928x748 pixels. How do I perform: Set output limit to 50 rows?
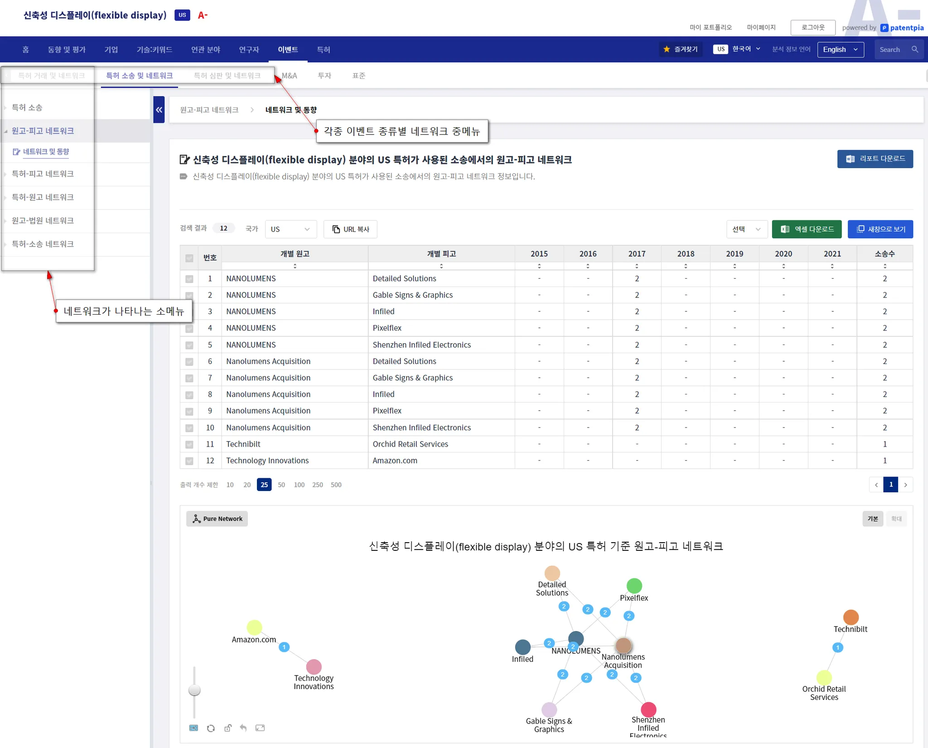(281, 485)
